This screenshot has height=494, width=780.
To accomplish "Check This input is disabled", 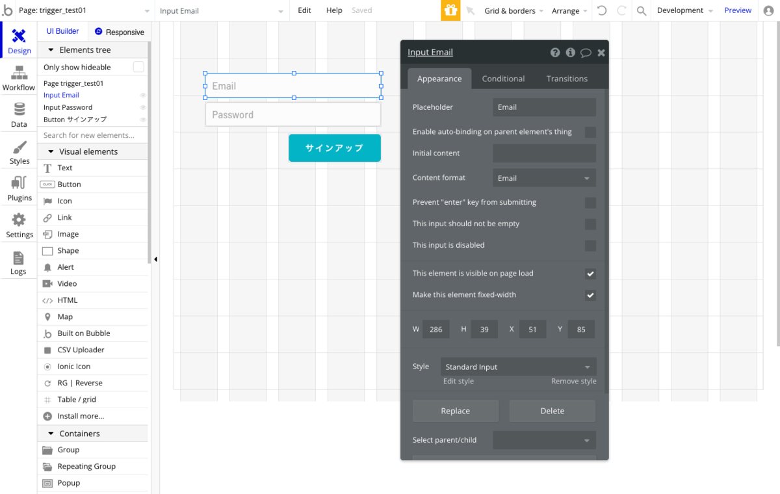I will pyautogui.click(x=590, y=246).
